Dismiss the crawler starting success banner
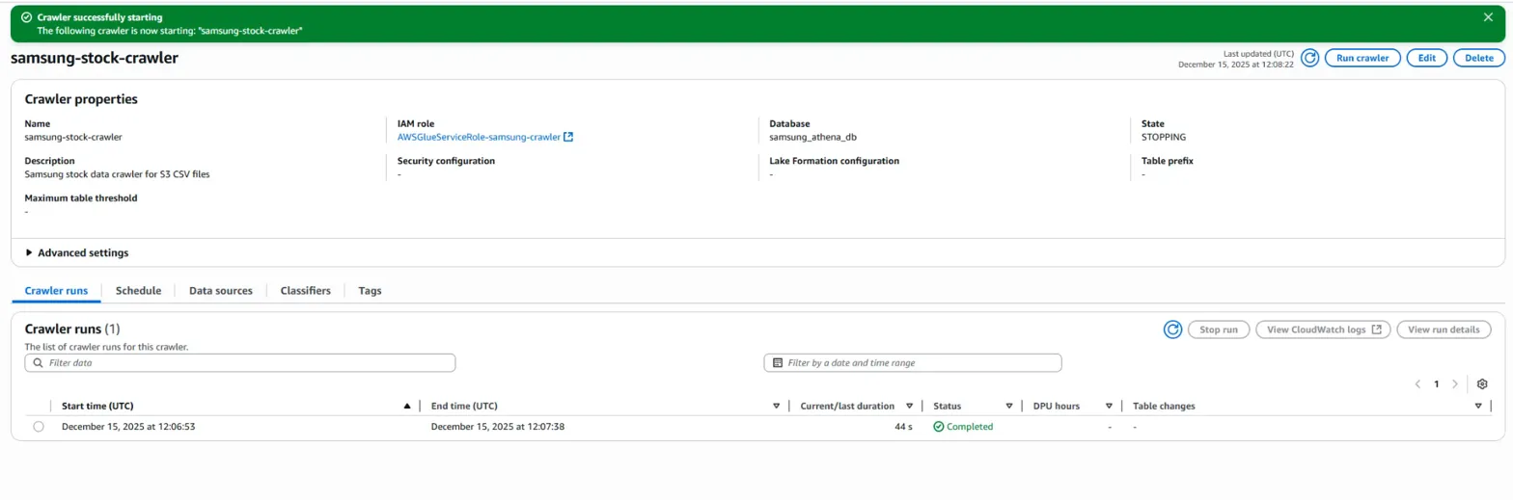This screenshot has height=500, width=1513. 1487,17
